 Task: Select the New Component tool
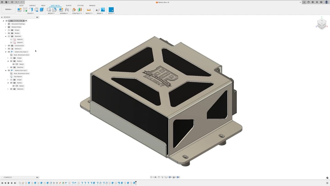[x=19, y=10]
